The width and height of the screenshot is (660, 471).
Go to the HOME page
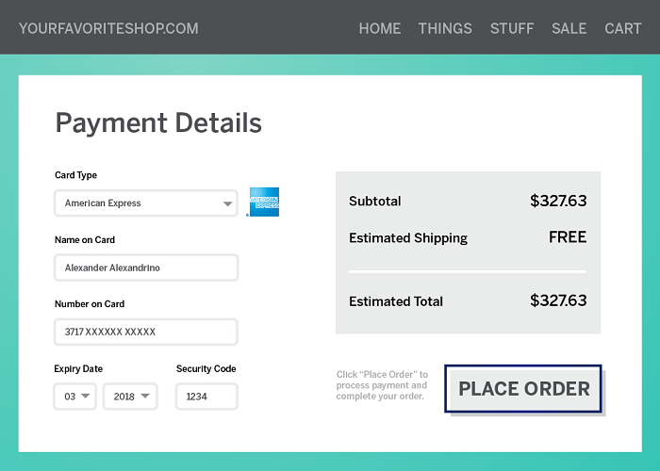tap(380, 28)
